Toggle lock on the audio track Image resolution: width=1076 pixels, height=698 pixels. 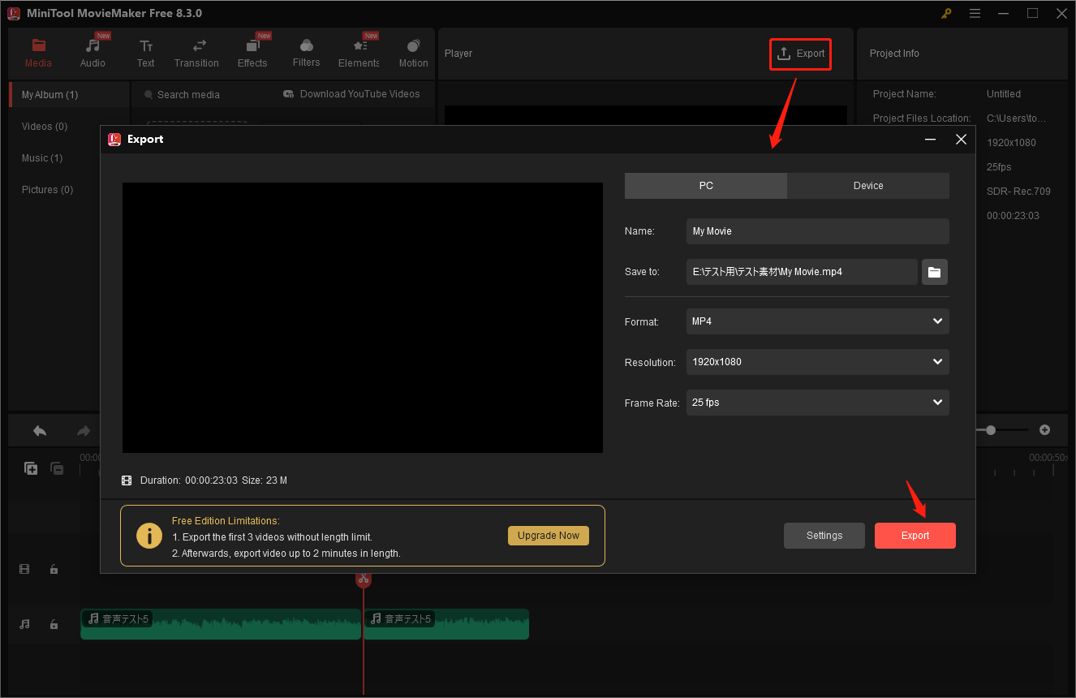pos(54,624)
